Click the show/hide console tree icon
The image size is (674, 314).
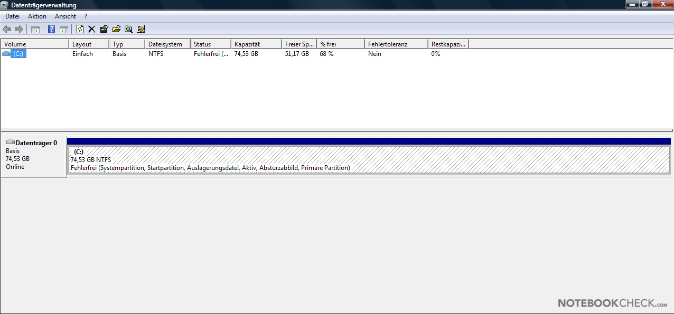35,30
